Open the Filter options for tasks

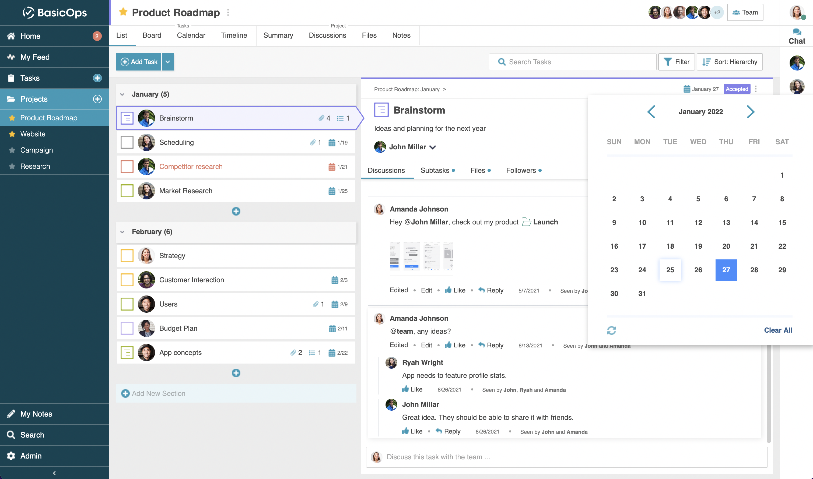pos(677,62)
